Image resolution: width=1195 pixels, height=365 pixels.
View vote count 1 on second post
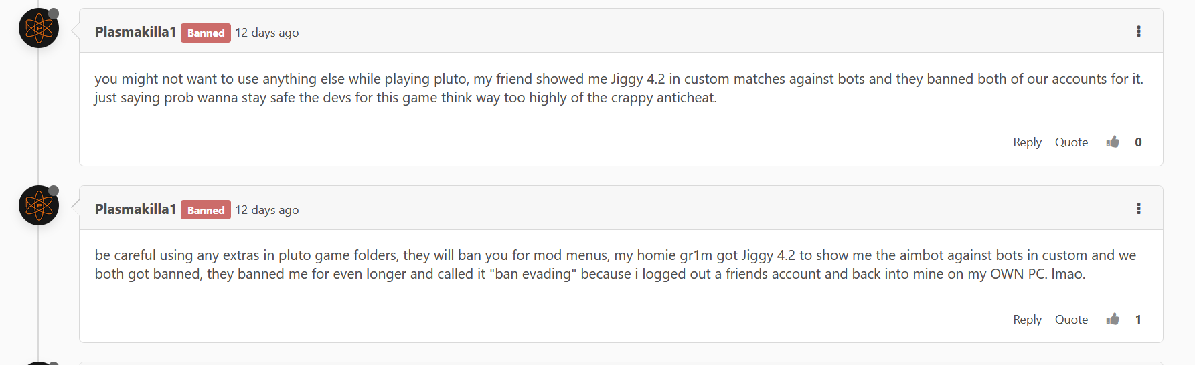click(x=1138, y=319)
